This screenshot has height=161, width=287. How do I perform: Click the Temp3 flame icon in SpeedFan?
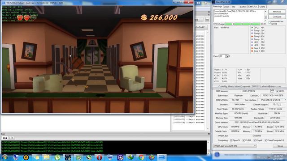[x=252, y=36]
